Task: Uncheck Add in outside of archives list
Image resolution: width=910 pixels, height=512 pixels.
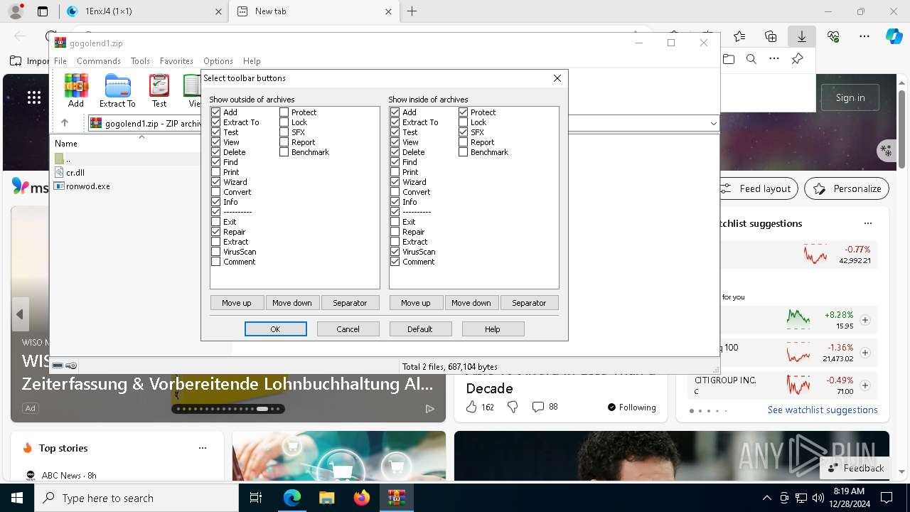Action: [x=216, y=112]
